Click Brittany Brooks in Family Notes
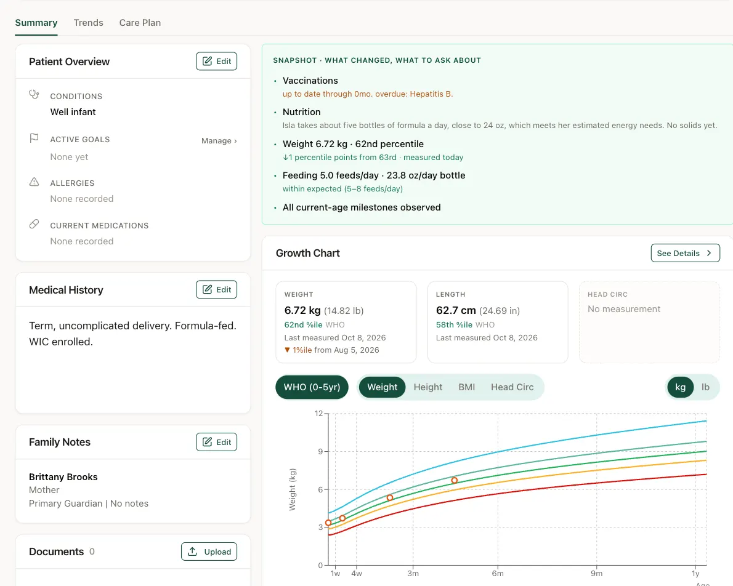This screenshot has width=733, height=586. (63, 476)
